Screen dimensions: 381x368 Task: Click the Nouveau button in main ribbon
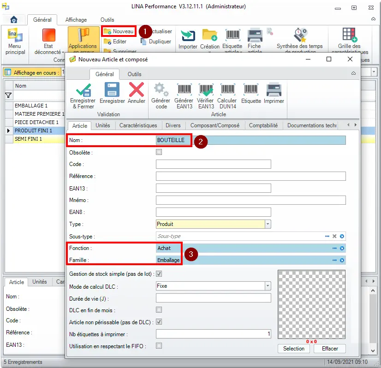[119, 31]
